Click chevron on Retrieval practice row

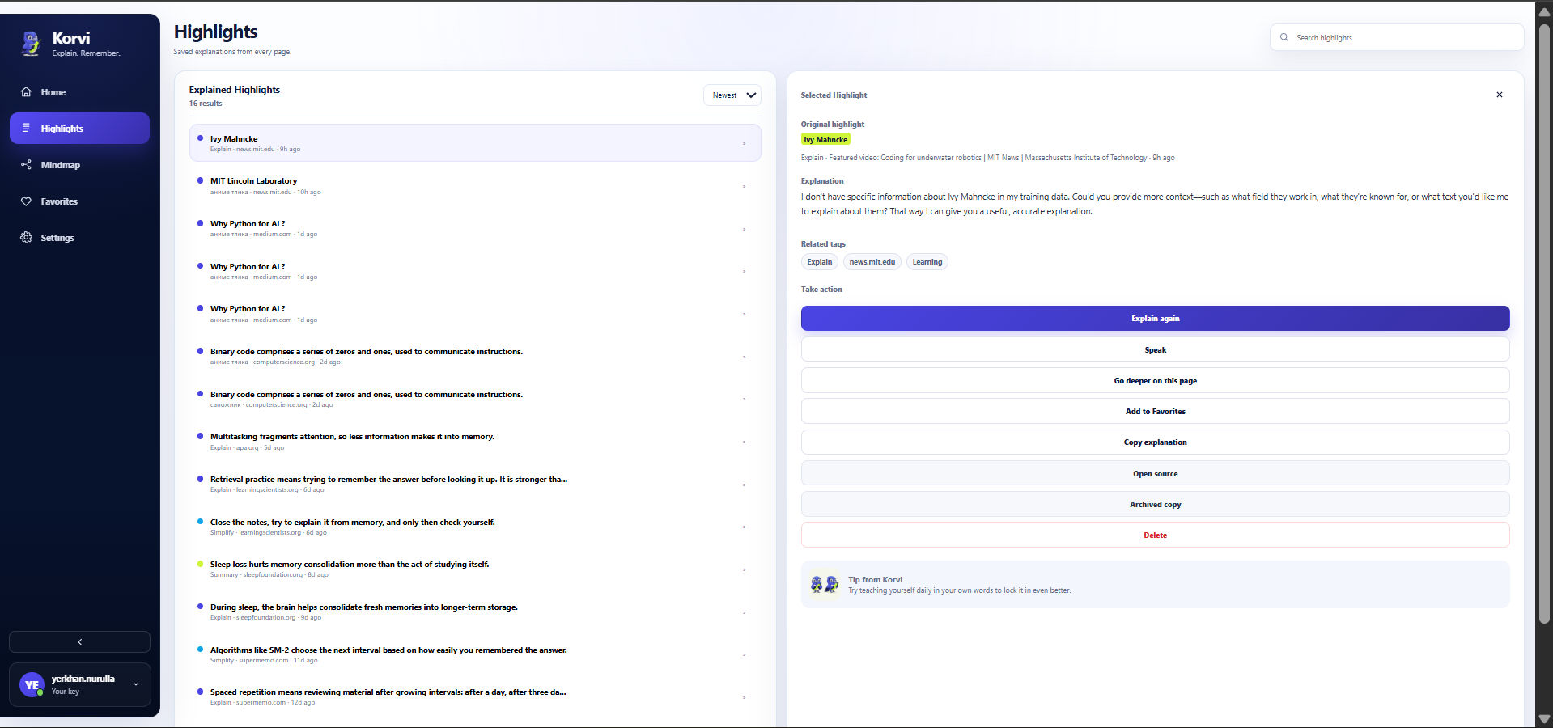(744, 485)
